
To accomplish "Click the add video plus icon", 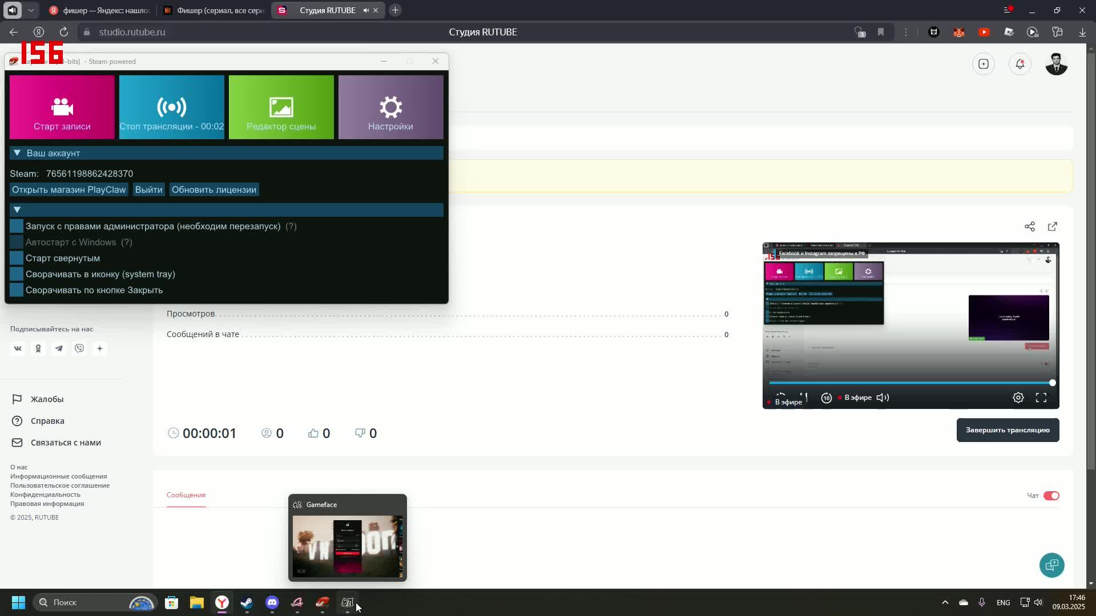I will pyautogui.click(x=984, y=64).
